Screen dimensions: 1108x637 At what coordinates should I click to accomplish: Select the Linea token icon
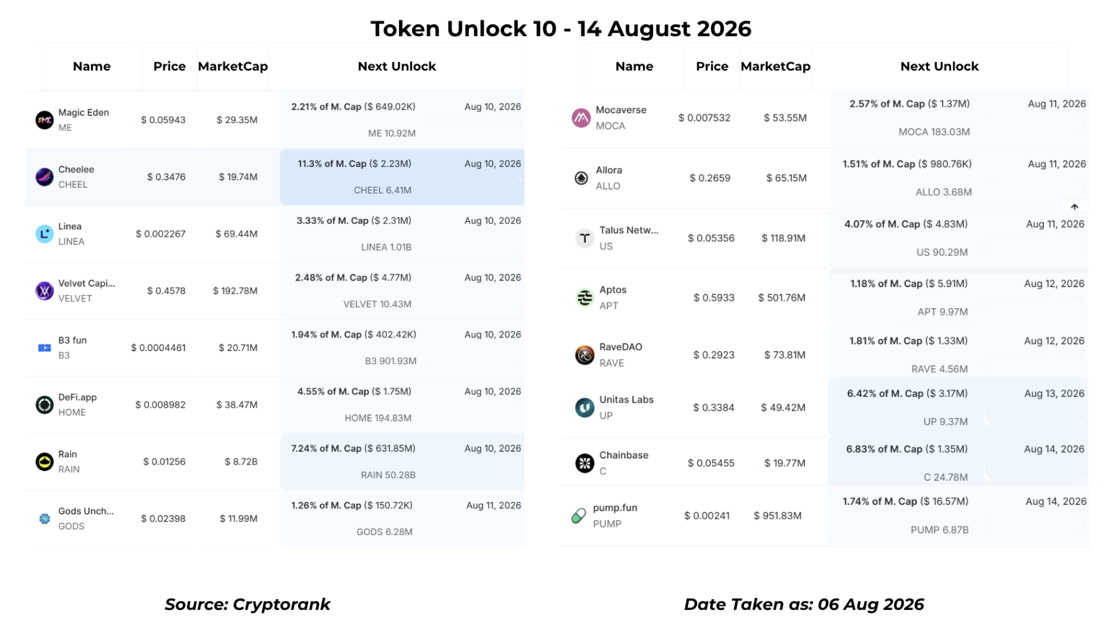point(44,234)
